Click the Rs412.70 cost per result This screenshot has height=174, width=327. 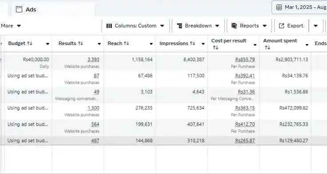[245, 125]
